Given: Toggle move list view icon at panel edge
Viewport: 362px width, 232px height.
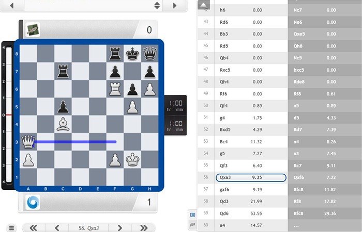Looking at the screenshot, I should click(192, 215).
